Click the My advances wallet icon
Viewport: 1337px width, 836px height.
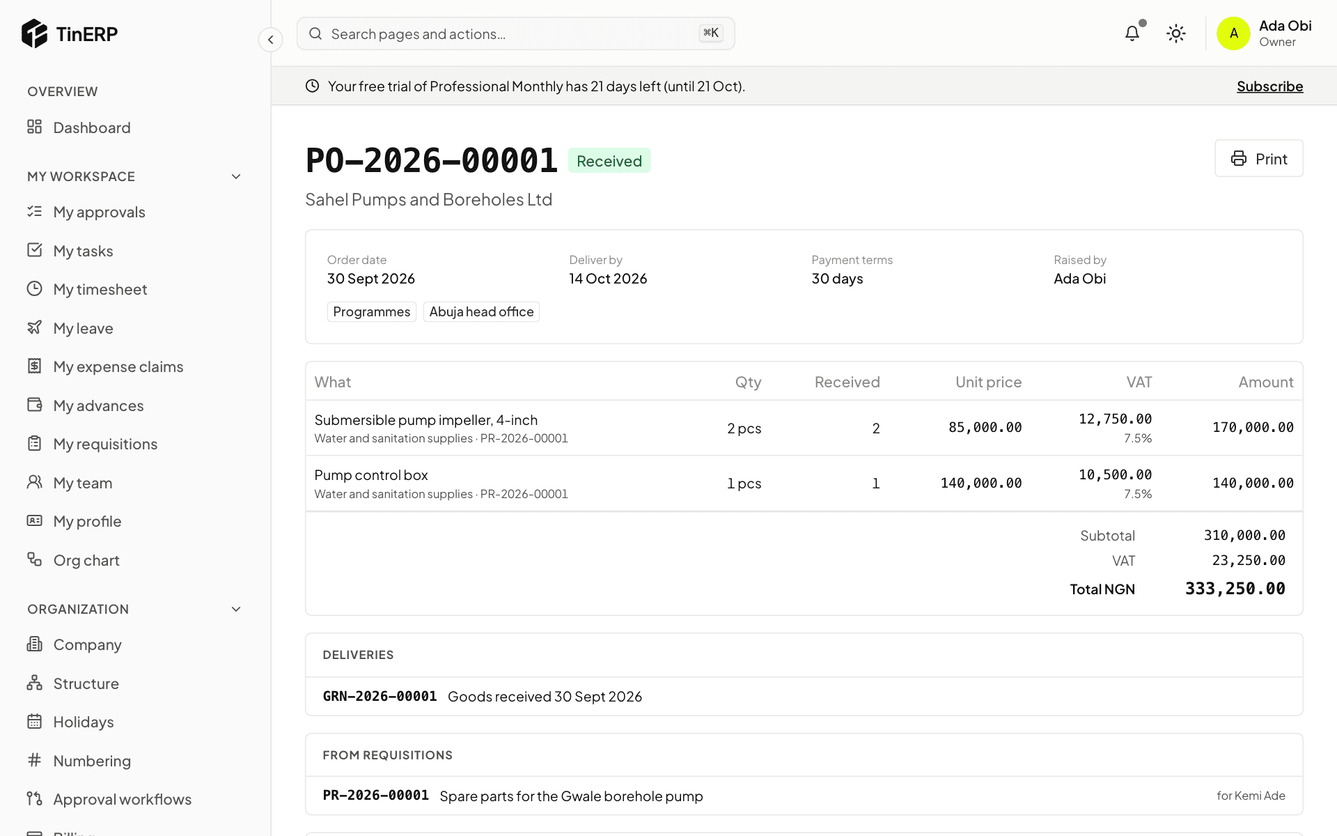pos(35,405)
